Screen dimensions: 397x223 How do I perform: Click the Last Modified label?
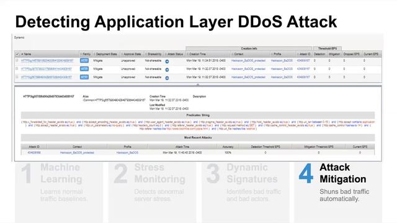(157, 105)
